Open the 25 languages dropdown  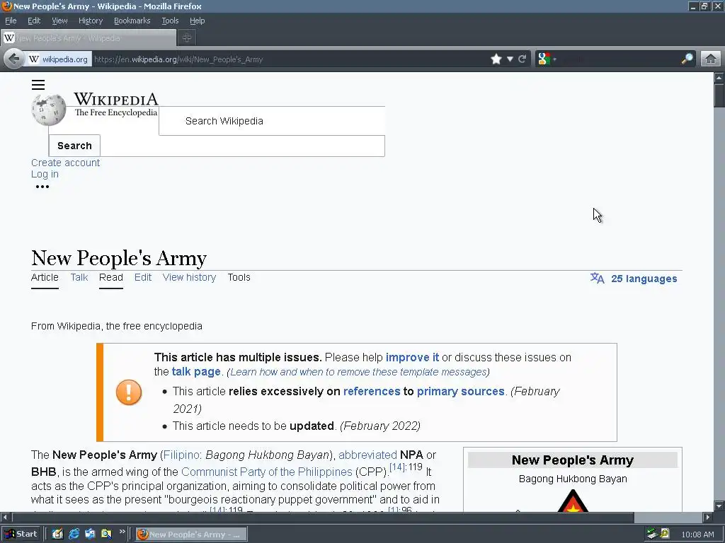click(644, 279)
